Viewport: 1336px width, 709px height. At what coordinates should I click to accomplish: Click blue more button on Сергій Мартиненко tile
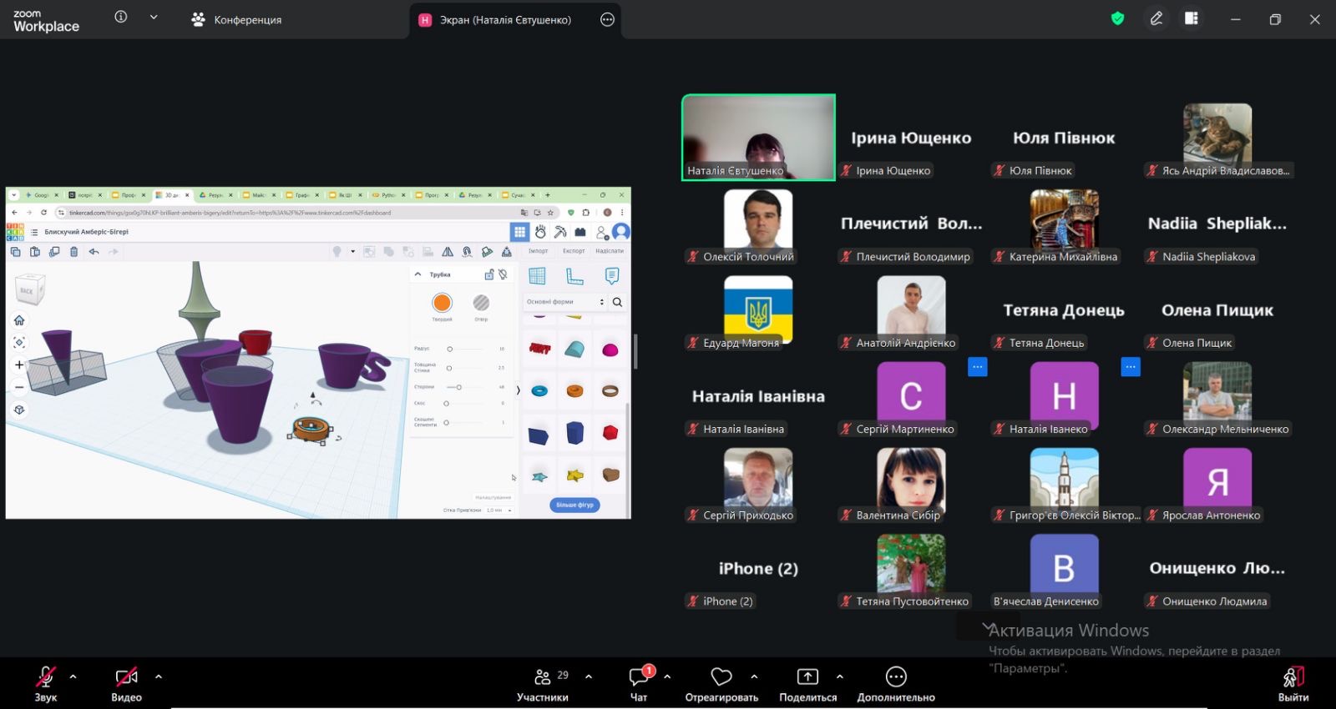point(977,367)
